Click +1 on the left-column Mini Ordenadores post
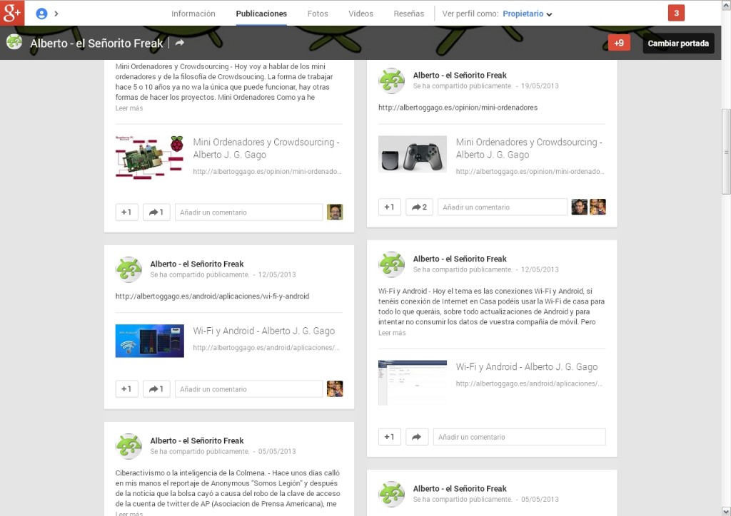Screen dimensions: 731x516 tap(126, 212)
